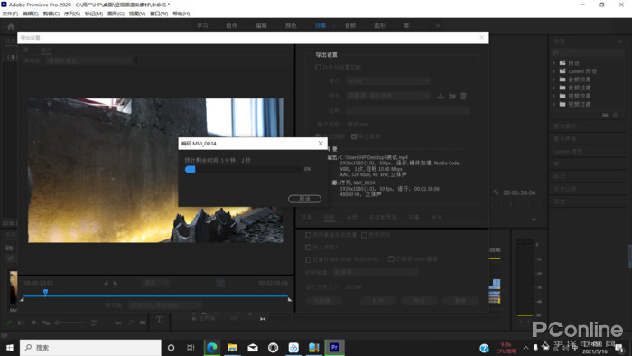The width and height of the screenshot is (632, 356).
Task: Click the Windows taskbar search box
Action: click(x=90, y=348)
